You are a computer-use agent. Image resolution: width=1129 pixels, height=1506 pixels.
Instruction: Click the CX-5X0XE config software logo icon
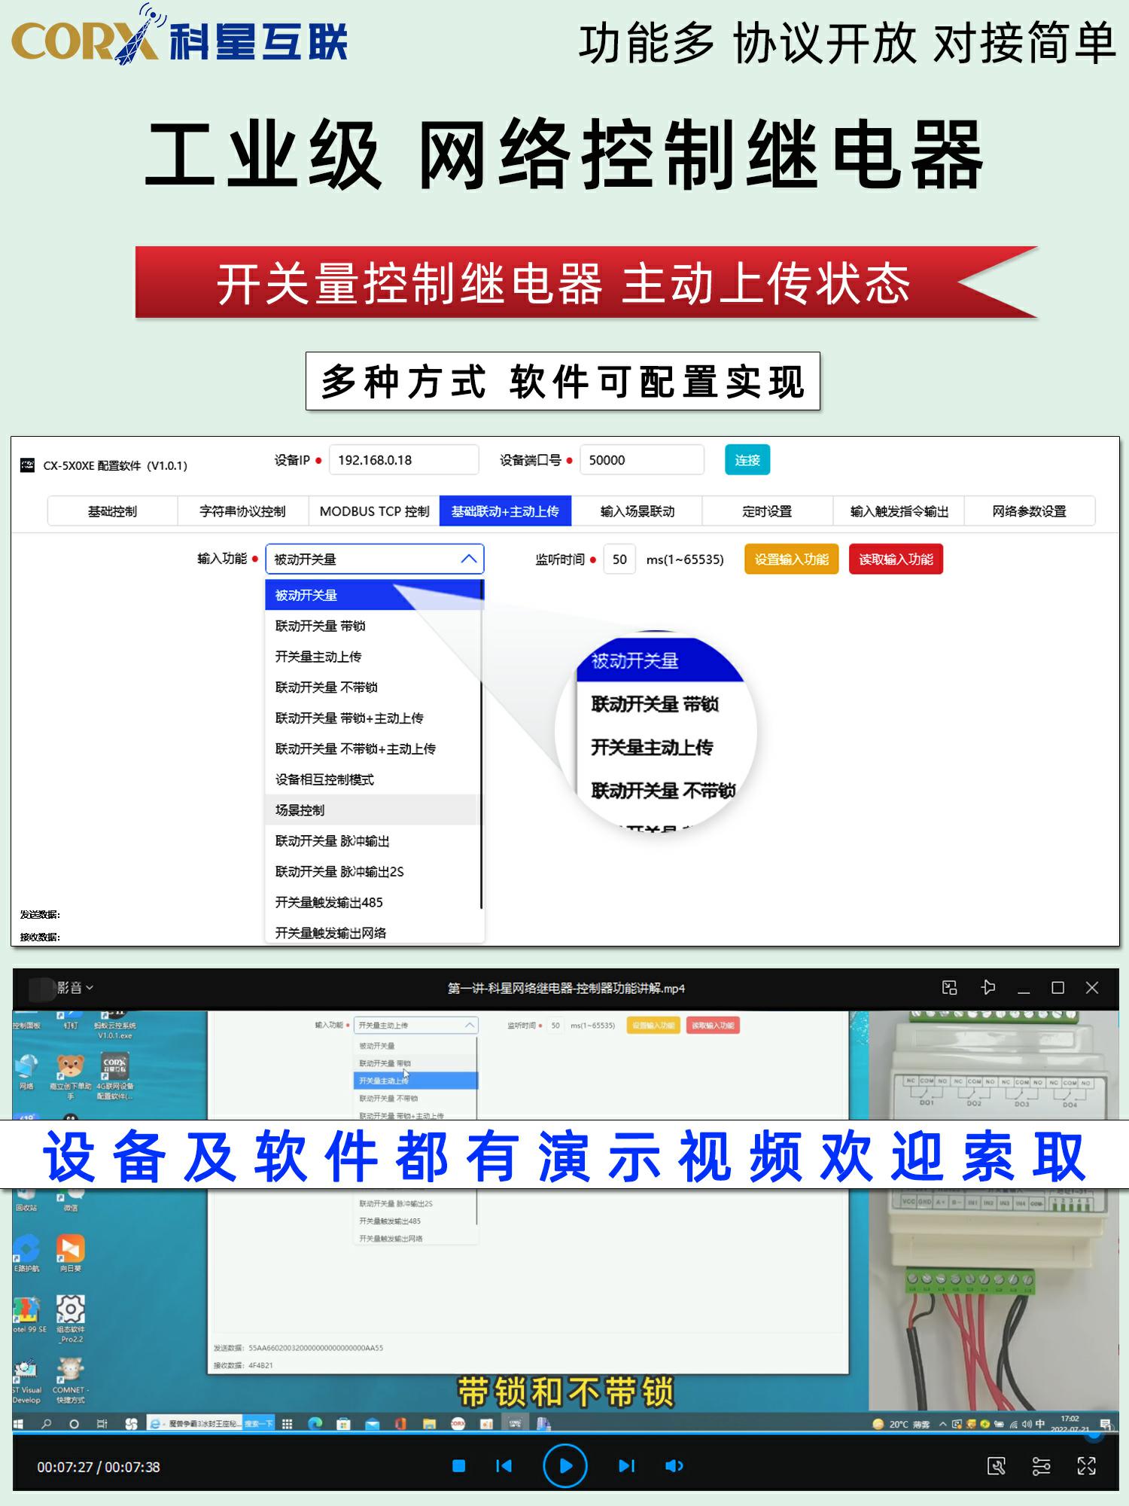click(27, 465)
